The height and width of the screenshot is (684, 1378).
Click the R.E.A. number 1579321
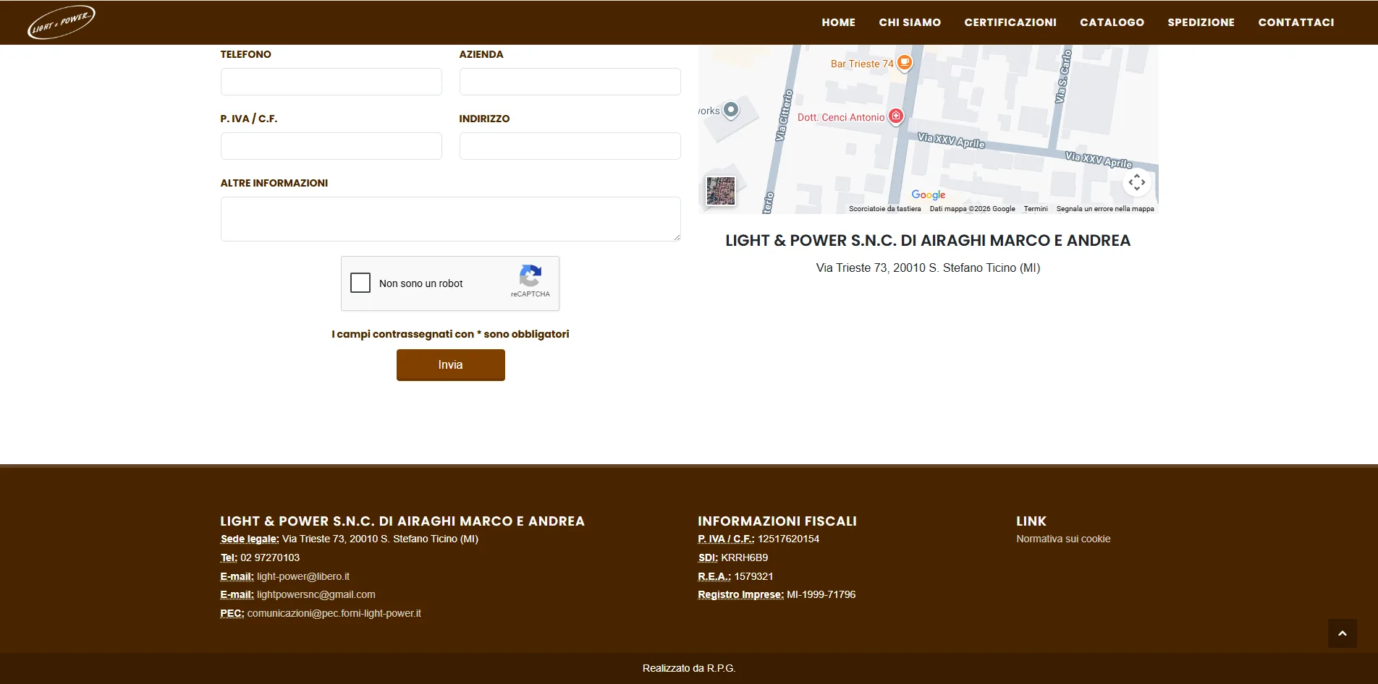click(x=754, y=576)
